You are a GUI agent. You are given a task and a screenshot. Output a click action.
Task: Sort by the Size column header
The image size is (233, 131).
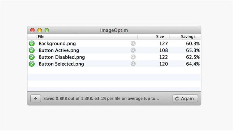click(x=153, y=37)
